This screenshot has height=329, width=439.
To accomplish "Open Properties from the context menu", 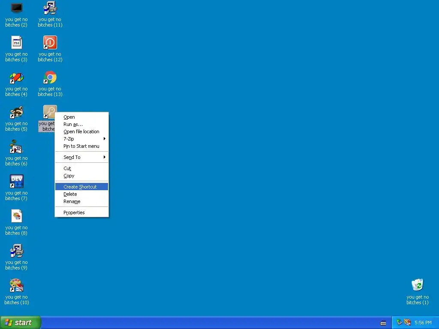I will click(x=82, y=212).
